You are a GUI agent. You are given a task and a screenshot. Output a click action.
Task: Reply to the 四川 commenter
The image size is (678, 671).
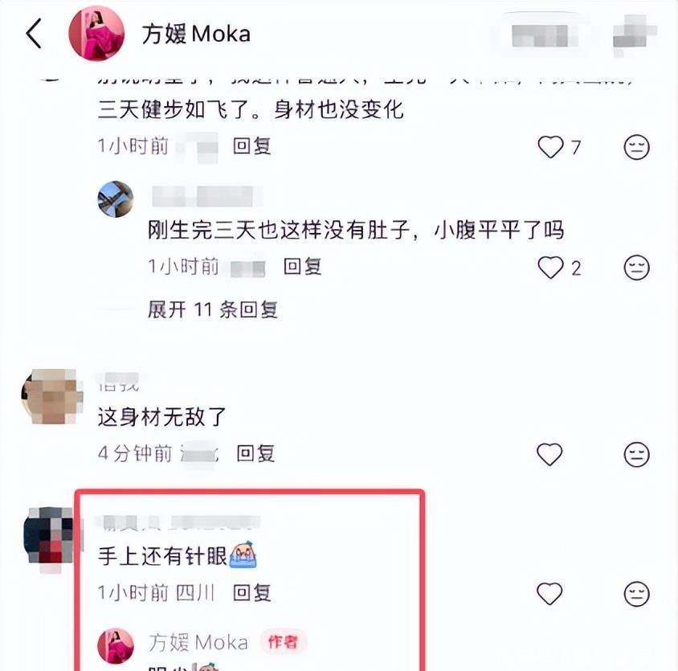(252, 593)
